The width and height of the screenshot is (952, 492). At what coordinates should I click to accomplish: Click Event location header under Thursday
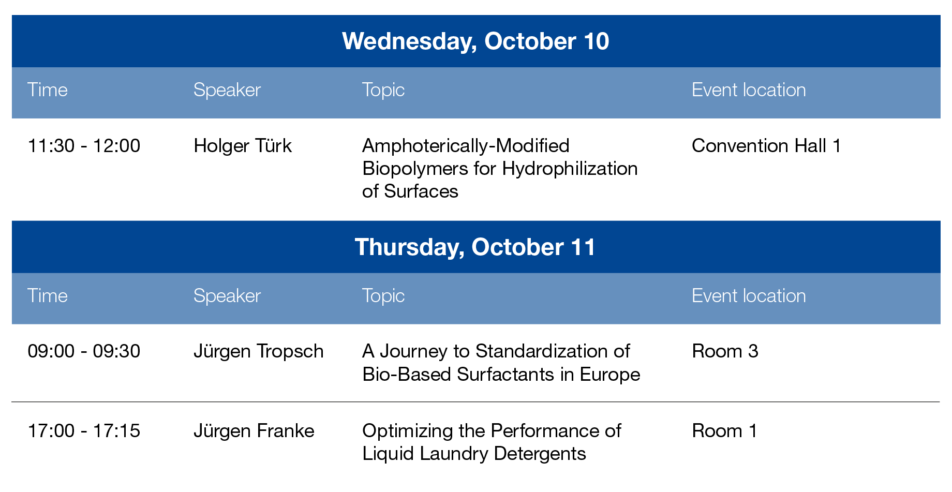[x=749, y=296]
